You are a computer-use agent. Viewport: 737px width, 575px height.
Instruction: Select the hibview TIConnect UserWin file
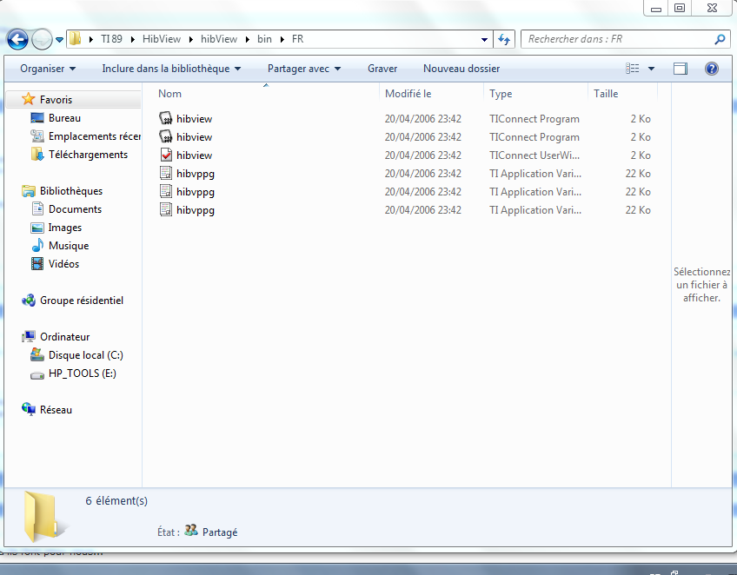point(194,155)
